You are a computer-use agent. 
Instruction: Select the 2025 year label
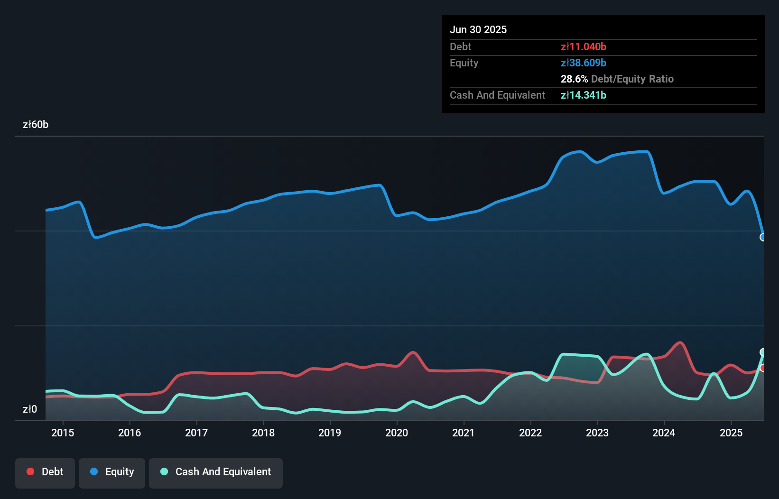pos(731,433)
